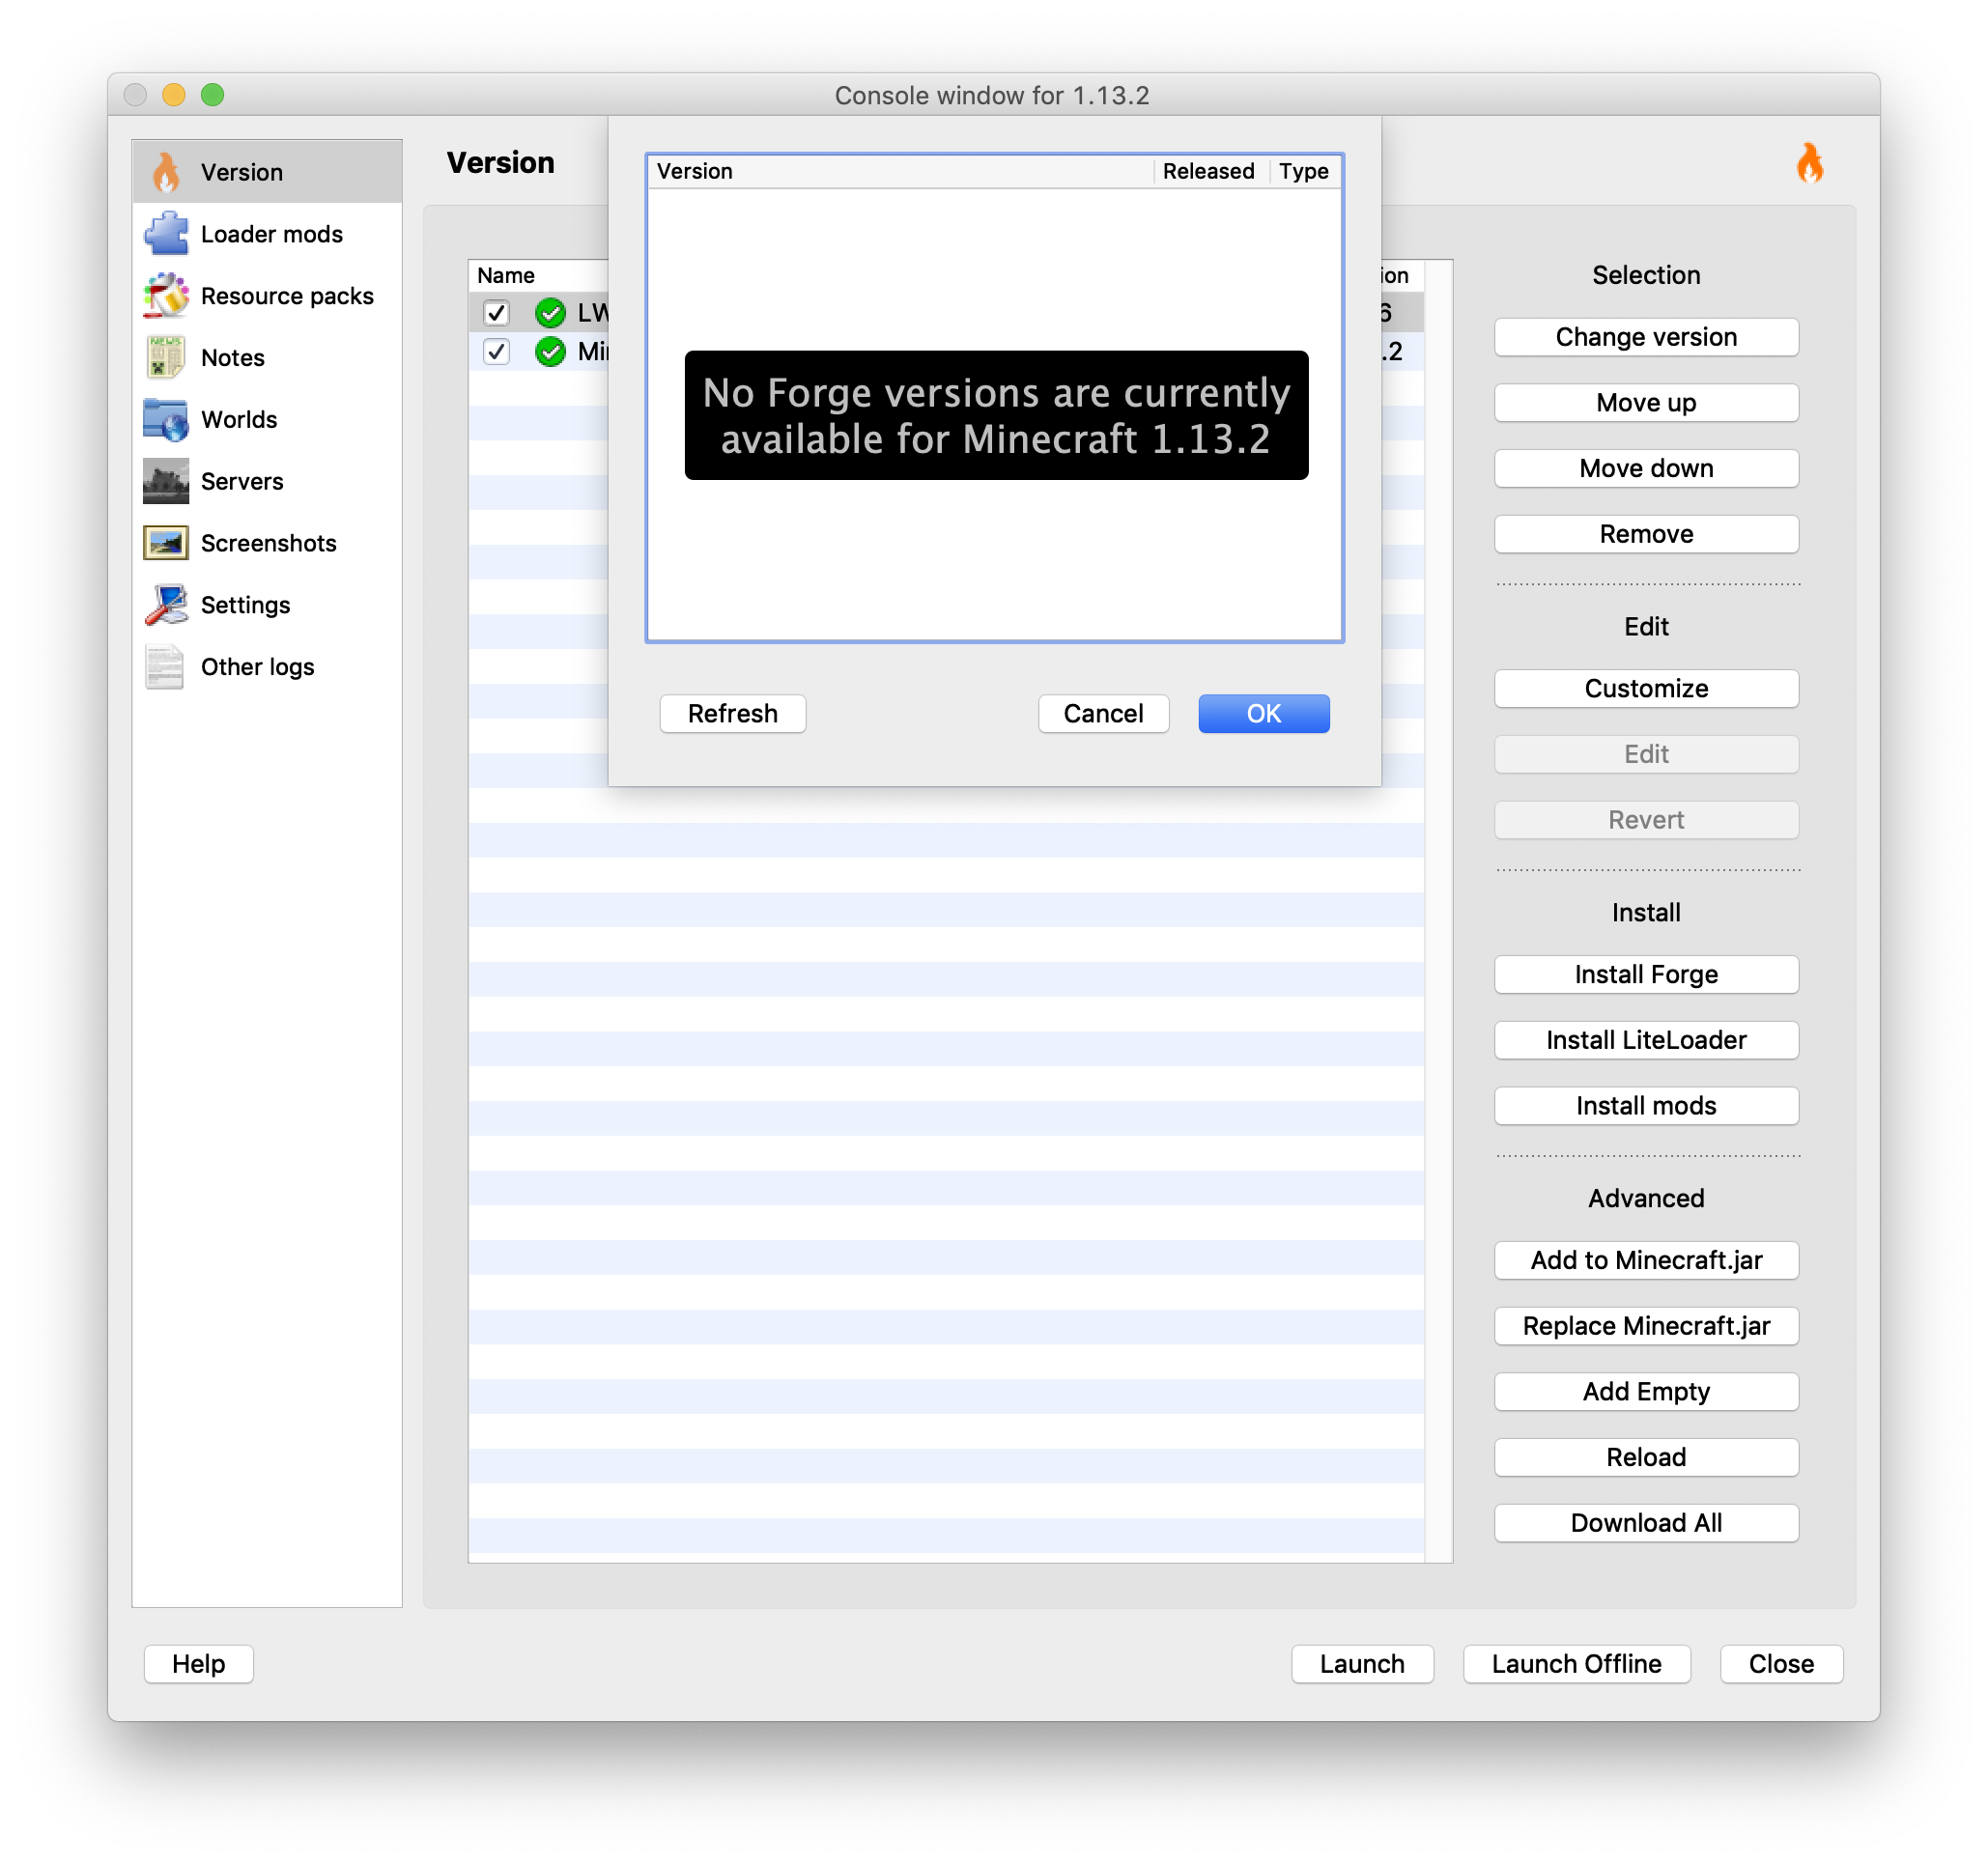
Task: Switch to the Worlds page
Action: [x=239, y=420]
